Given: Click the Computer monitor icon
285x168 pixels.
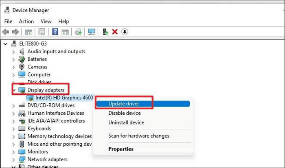Looking at the screenshot, I should coord(22,74).
